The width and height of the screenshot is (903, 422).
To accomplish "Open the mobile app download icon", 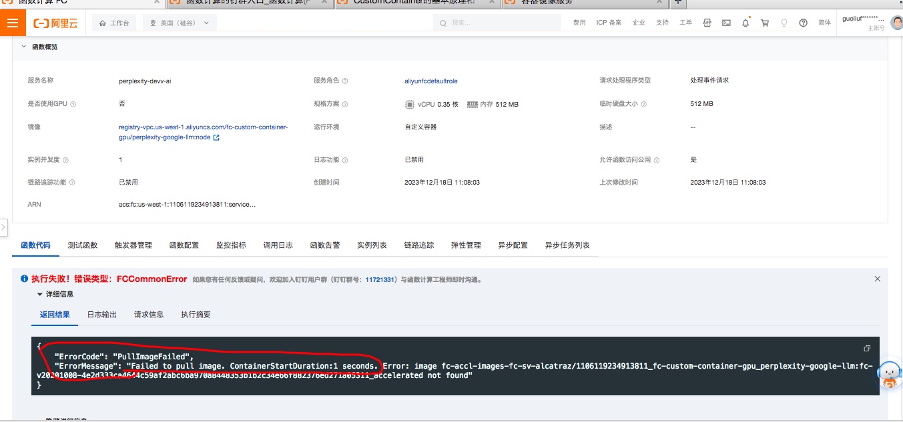I will pyautogui.click(x=707, y=23).
